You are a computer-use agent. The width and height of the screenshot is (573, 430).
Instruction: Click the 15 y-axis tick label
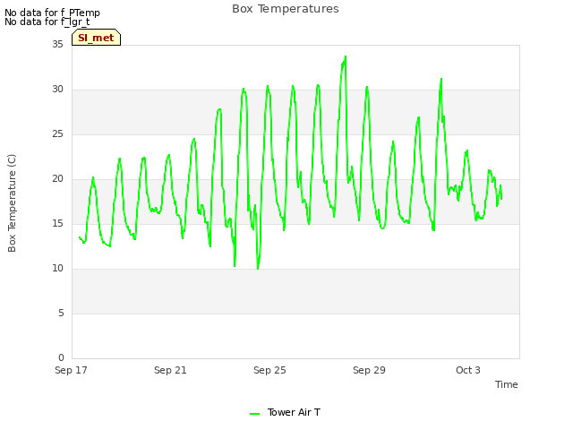coord(57,223)
